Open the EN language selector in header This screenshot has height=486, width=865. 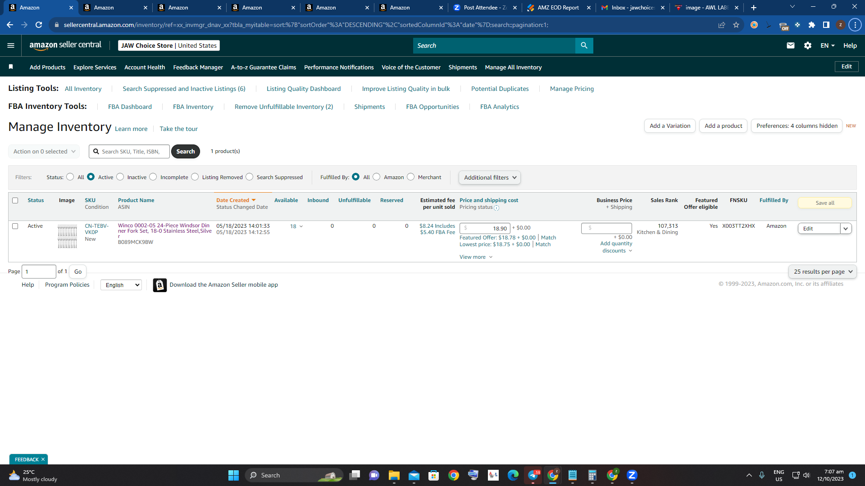pos(827,45)
